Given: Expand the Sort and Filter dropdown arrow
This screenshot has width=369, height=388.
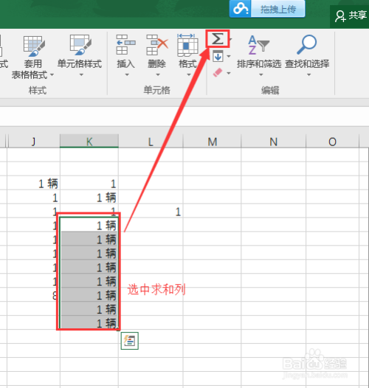Looking at the screenshot, I should click(261, 75).
